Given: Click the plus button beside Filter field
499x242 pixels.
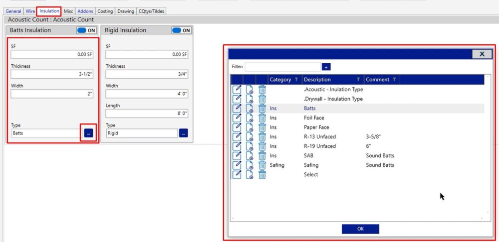Looking at the screenshot, I should pyautogui.click(x=326, y=67).
